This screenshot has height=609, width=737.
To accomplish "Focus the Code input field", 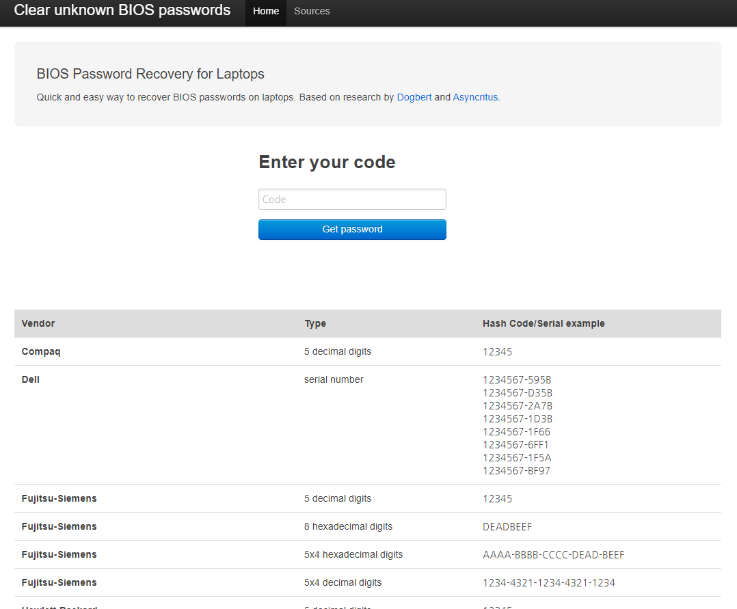I will tap(352, 200).
